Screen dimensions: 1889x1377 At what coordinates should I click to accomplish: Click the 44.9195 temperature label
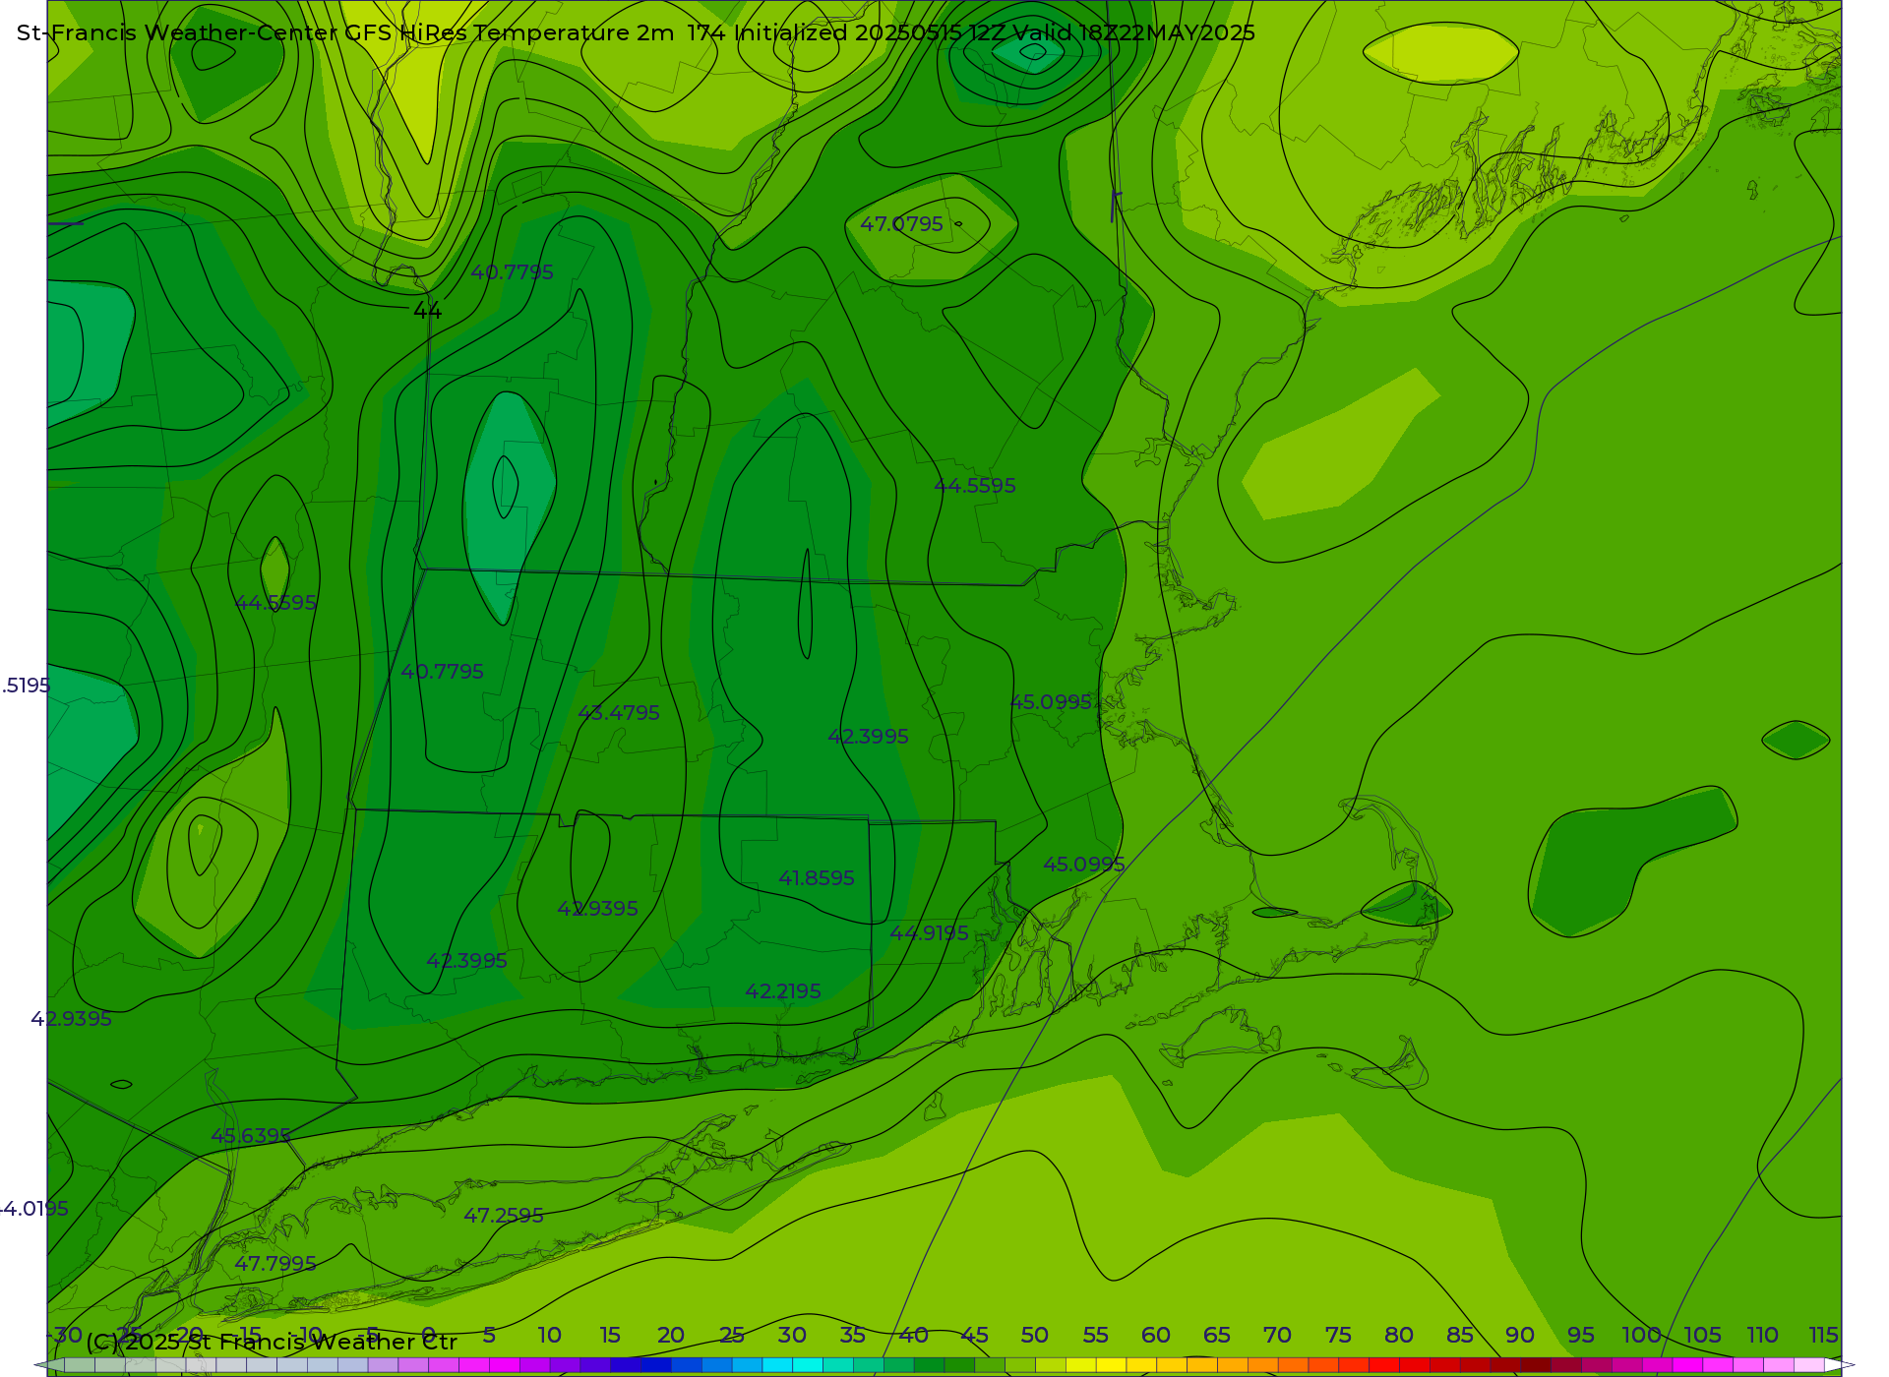tap(930, 933)
